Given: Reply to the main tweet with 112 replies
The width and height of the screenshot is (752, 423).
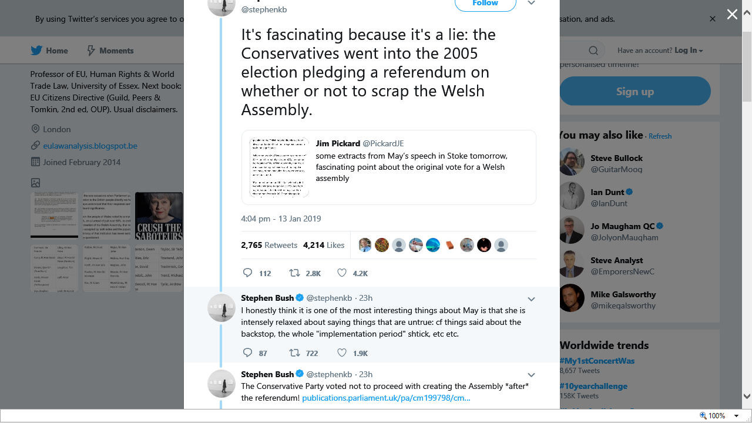Looking at the screenshot, I should pos(248,273).
